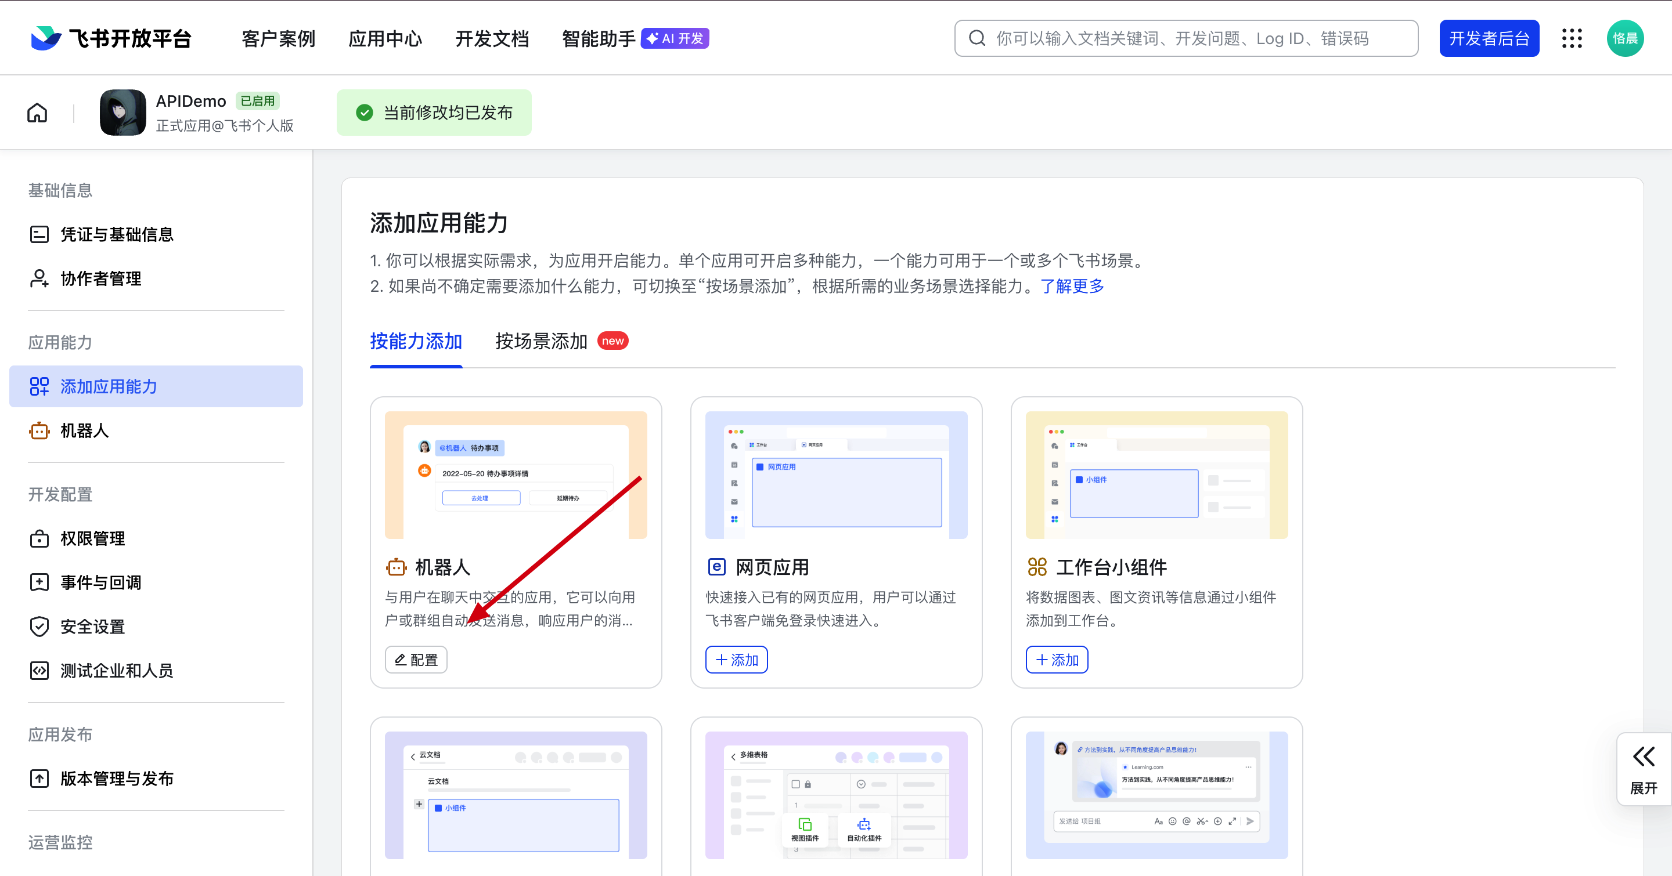Click the 开发者后台 button
Image resolution: width=1672 pixels, height=876 pixels.
pos(1489,38)
